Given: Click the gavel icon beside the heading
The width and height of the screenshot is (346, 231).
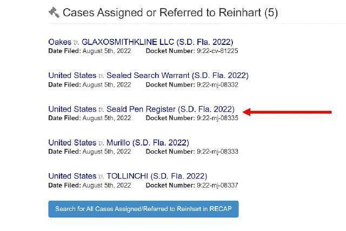Looking at the screenshot, I should click(x=54, y=12).
